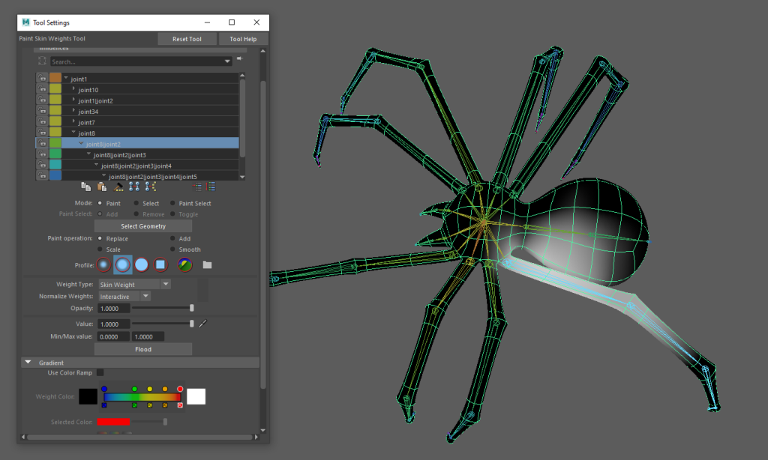Toggle the lock icon for joint1

click(43, 79)
